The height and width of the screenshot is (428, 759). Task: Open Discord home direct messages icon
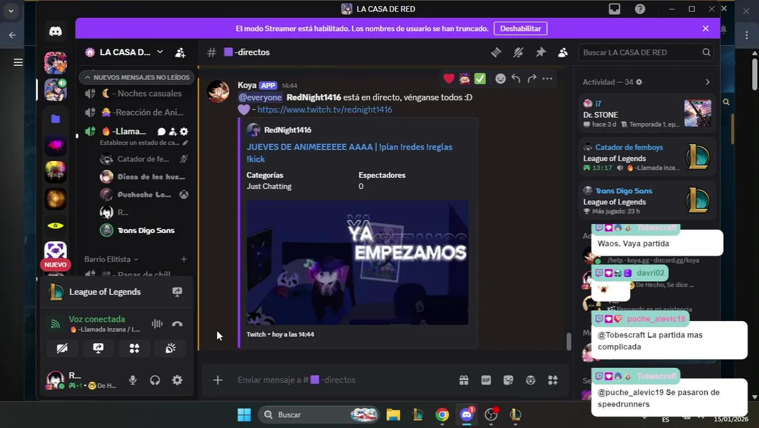coord(55,32)
